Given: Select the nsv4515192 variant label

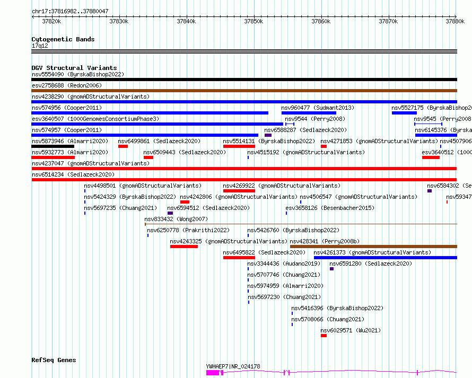Looking at the screenshot, I should coord(306,152).
